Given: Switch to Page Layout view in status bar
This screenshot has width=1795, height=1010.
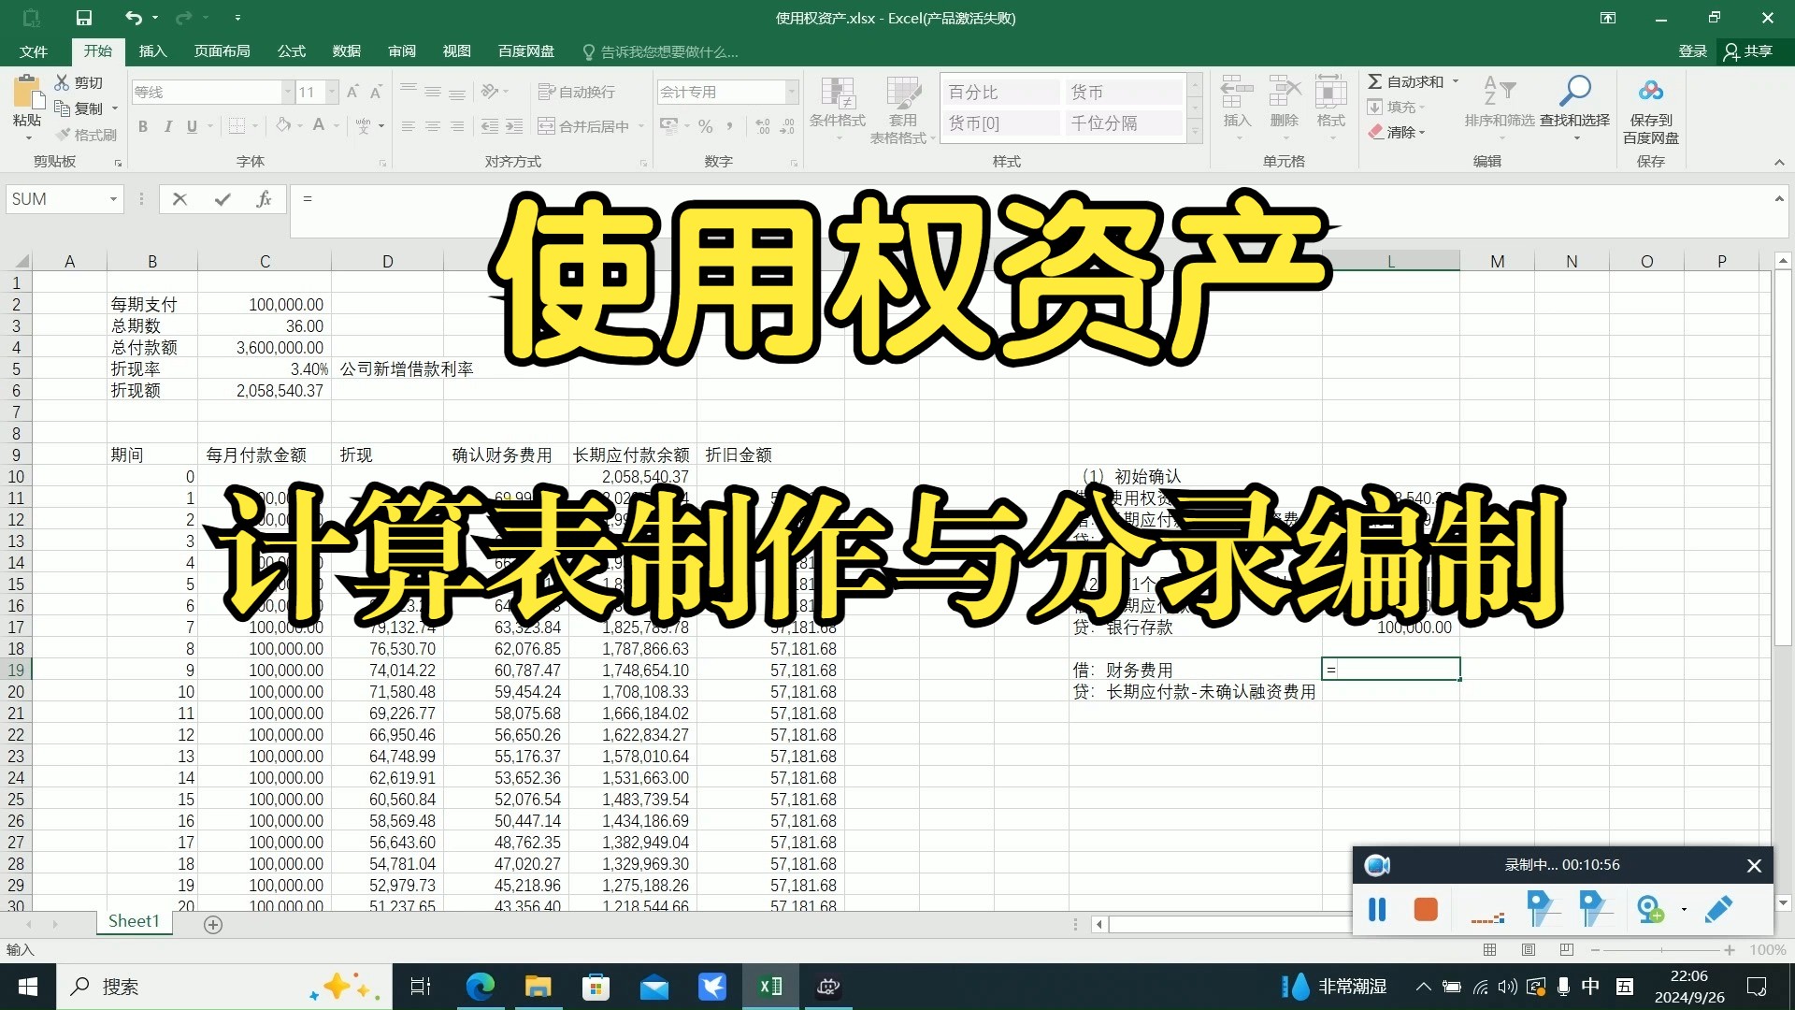Looking at the screenshot, I should [x=1529, y=950].
